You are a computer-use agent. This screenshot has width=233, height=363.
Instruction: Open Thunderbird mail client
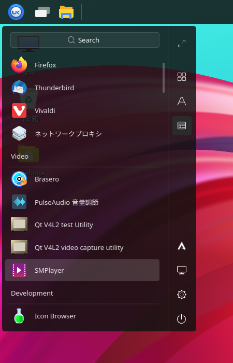pos(82,88)
